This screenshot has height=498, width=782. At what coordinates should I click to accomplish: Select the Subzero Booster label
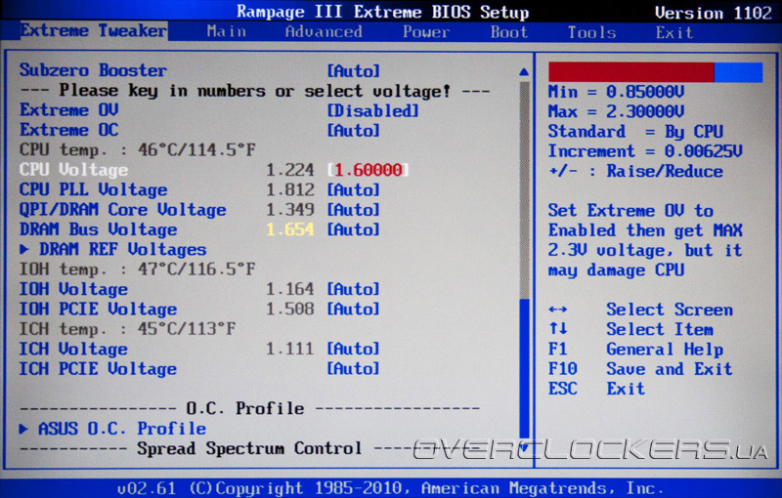pyautogui.click(x=93, y=70)
